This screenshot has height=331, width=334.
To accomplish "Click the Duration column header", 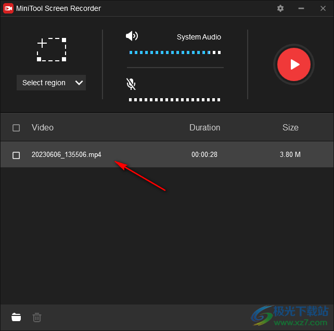I will click(204, 128).
